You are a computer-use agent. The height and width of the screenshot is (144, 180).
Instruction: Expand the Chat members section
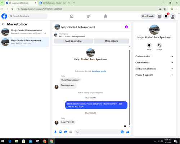154,63
